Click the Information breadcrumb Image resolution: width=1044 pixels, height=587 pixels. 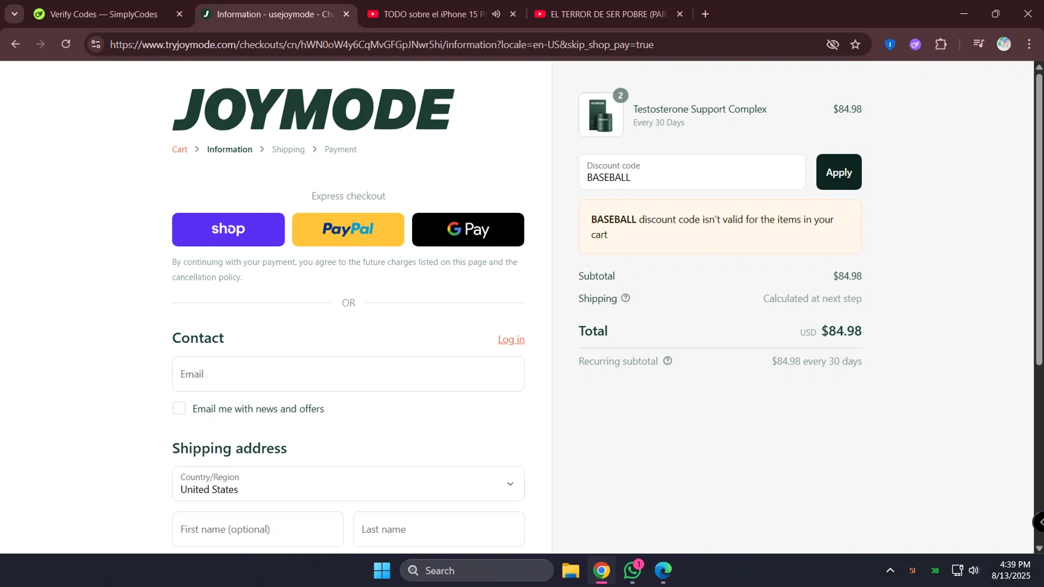230,150
